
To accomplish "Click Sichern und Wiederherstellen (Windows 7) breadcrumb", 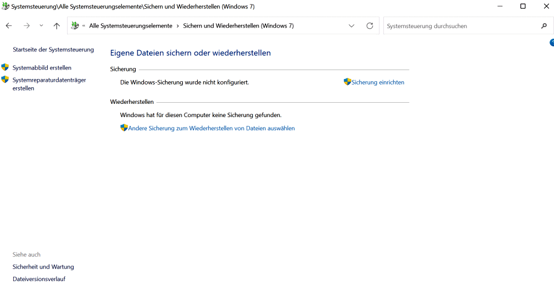I will (238, 26).
